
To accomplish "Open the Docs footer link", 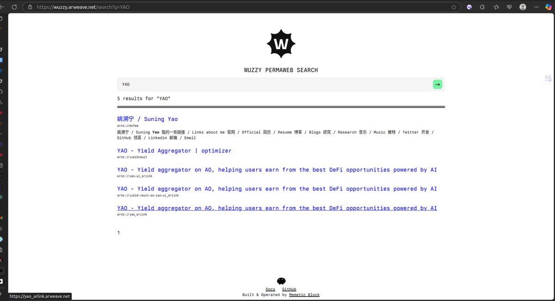I will click(x=270, y=289).
